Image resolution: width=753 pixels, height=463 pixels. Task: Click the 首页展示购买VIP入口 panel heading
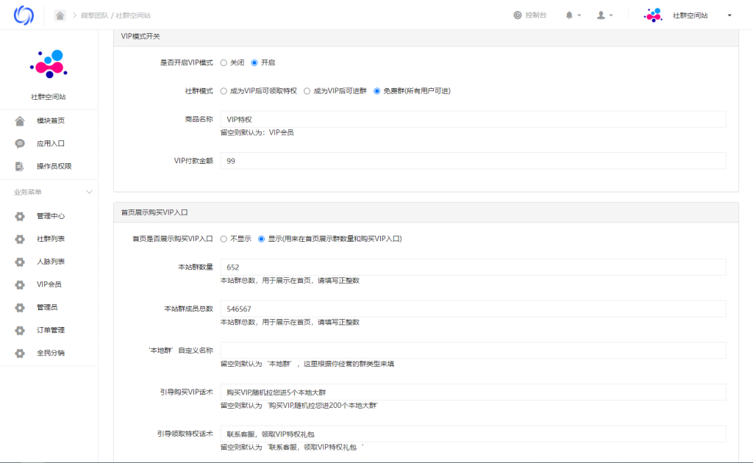(x=154, y=212)
